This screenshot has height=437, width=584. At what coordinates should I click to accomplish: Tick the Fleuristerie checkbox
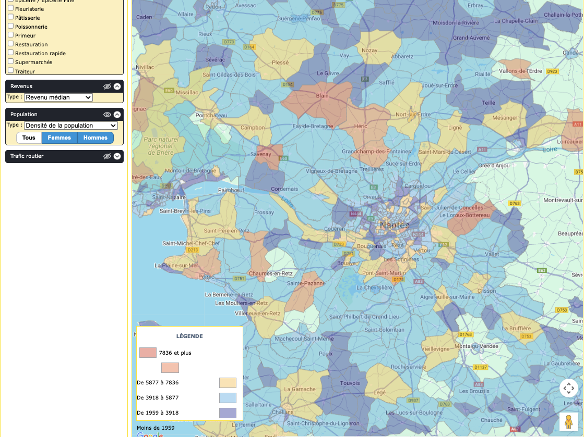click(11, 8)
